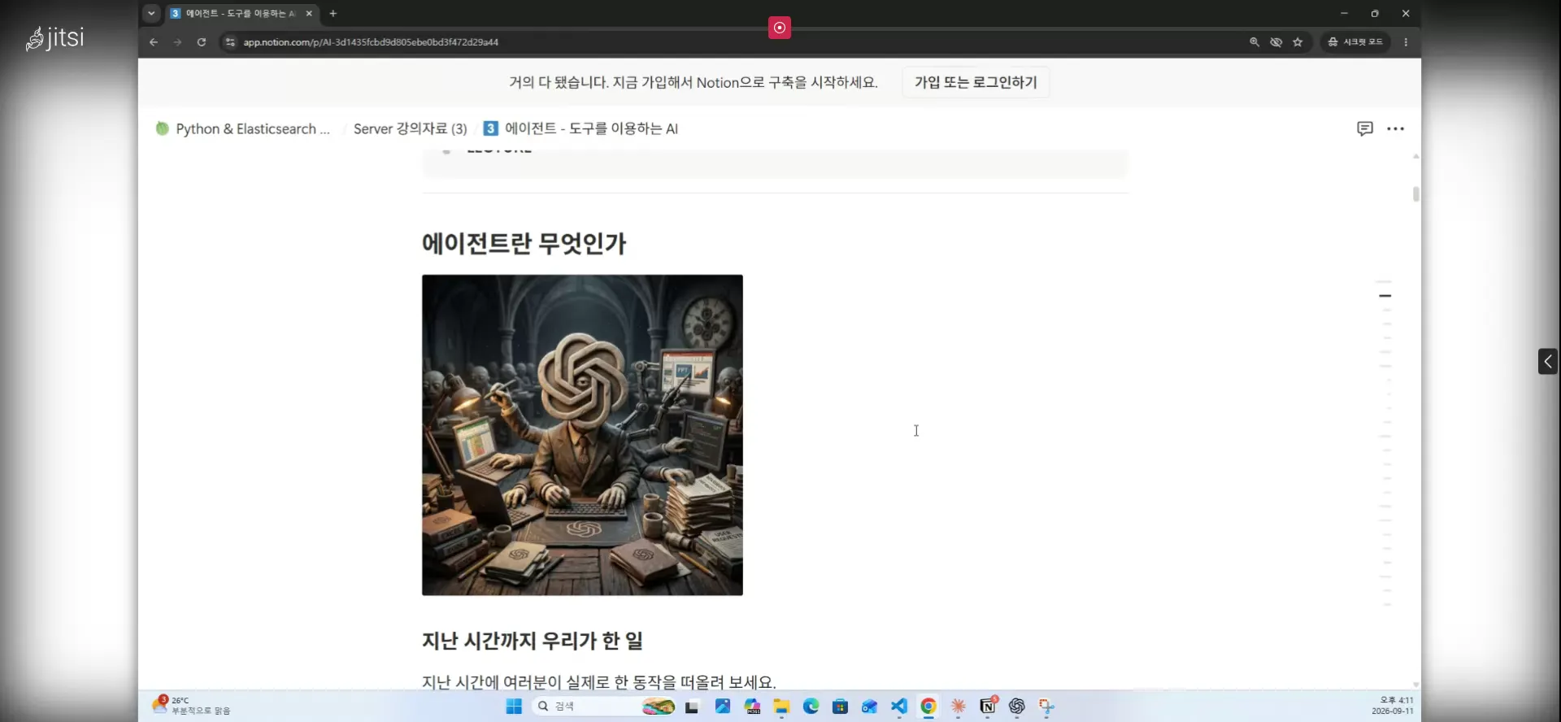The image size is (1561, 722).
Task: Go back with the browser back arrow
Action: [154, 42]
